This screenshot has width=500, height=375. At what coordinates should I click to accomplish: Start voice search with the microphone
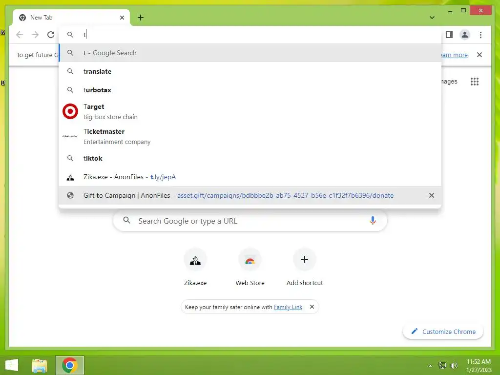tap(373, 220)
